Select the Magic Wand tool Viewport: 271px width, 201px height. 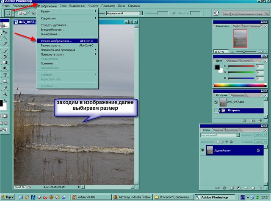tap(5, 37)
